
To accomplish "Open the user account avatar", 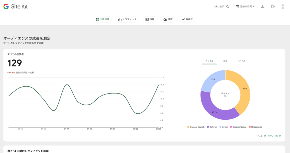I will 283,7.
